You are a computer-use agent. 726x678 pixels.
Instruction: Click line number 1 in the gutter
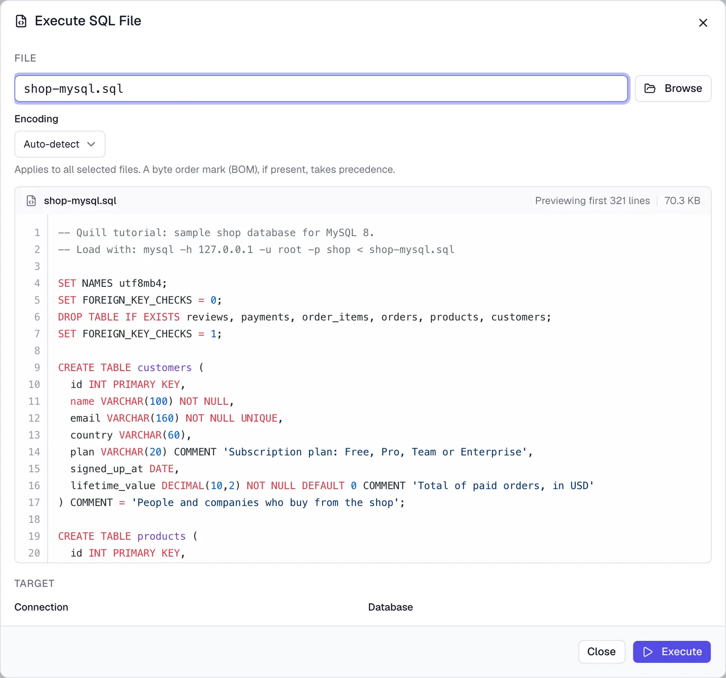pos(37,233)
